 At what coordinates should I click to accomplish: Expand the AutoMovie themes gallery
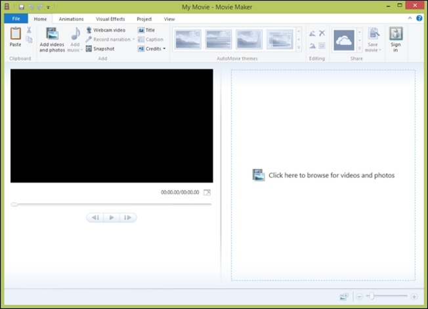click(x=299, y=48)
